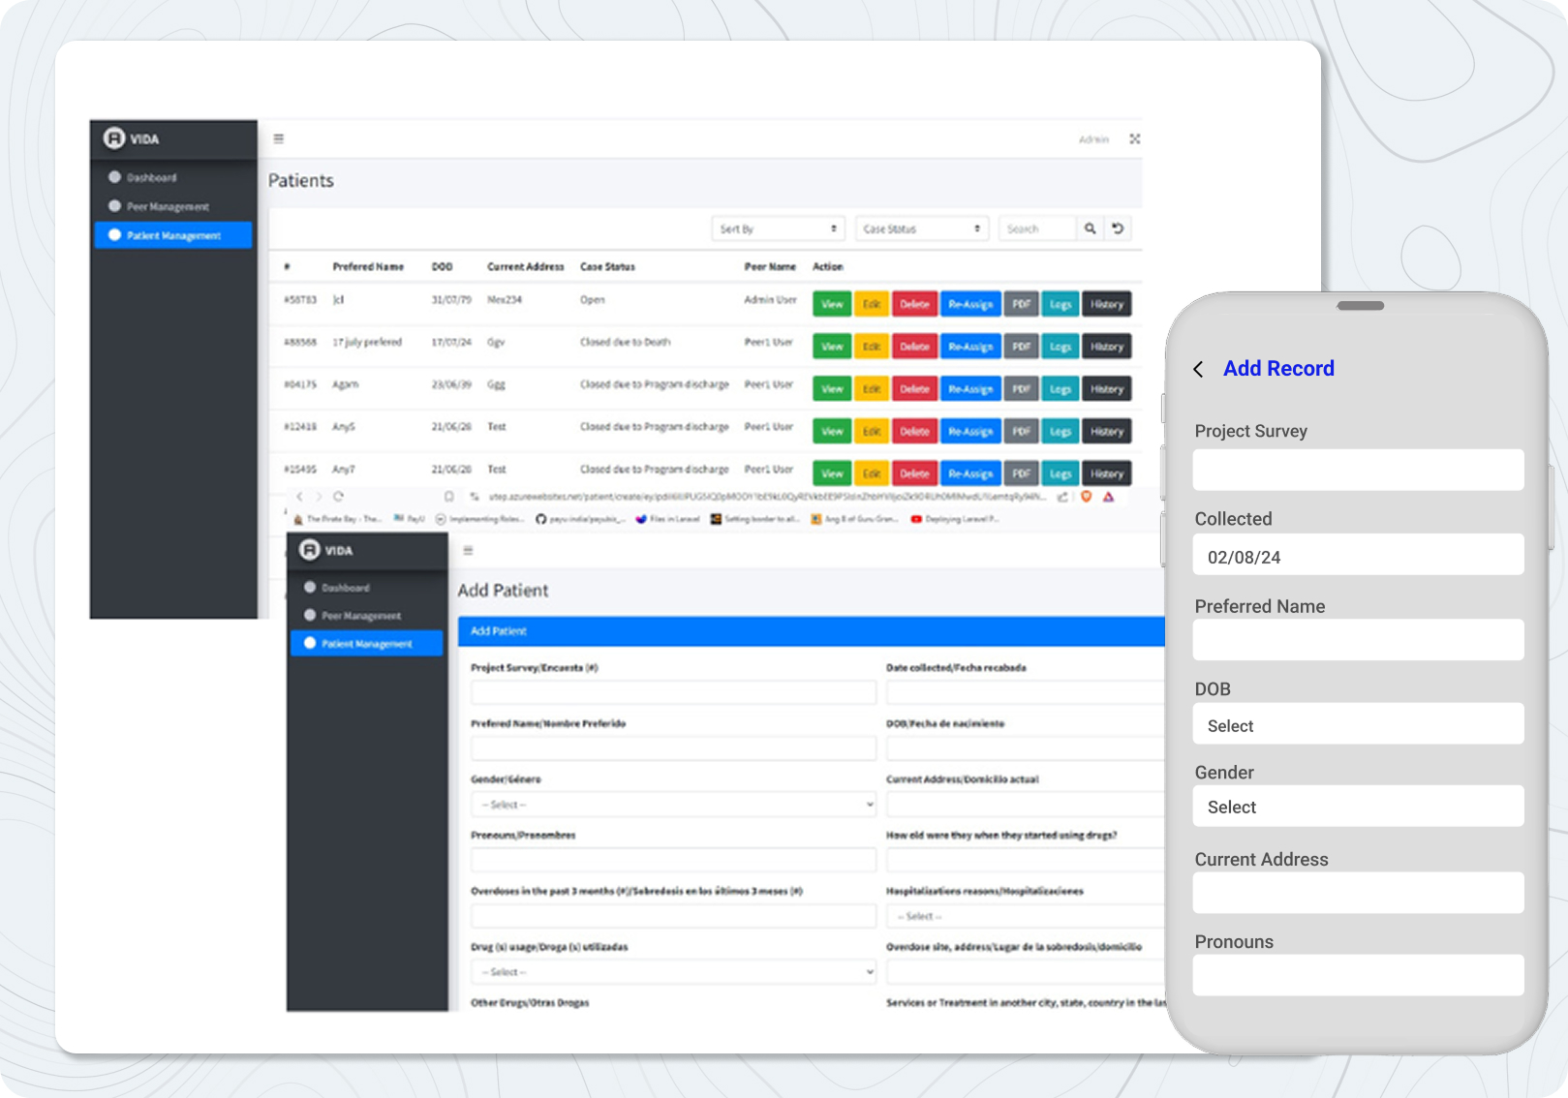This screenshot has height=1098, width=1568.
Task: Click the reset refresh icon beside search
Action: (x=1118, y=229)
